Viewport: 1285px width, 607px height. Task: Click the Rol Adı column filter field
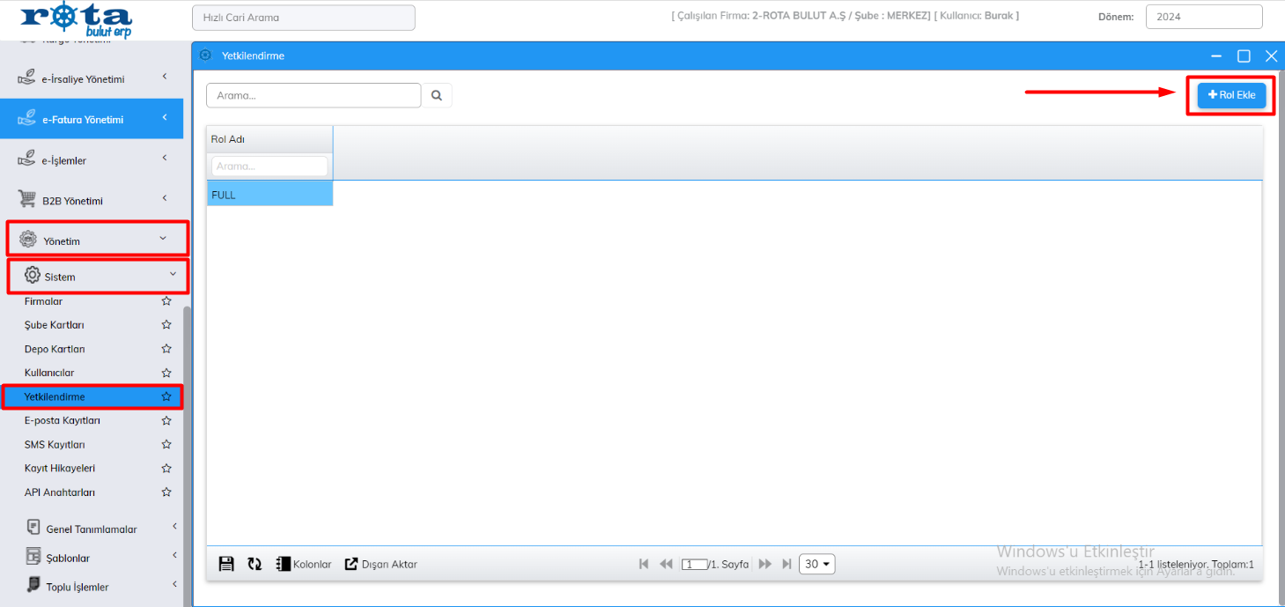[x=270, y=166]
